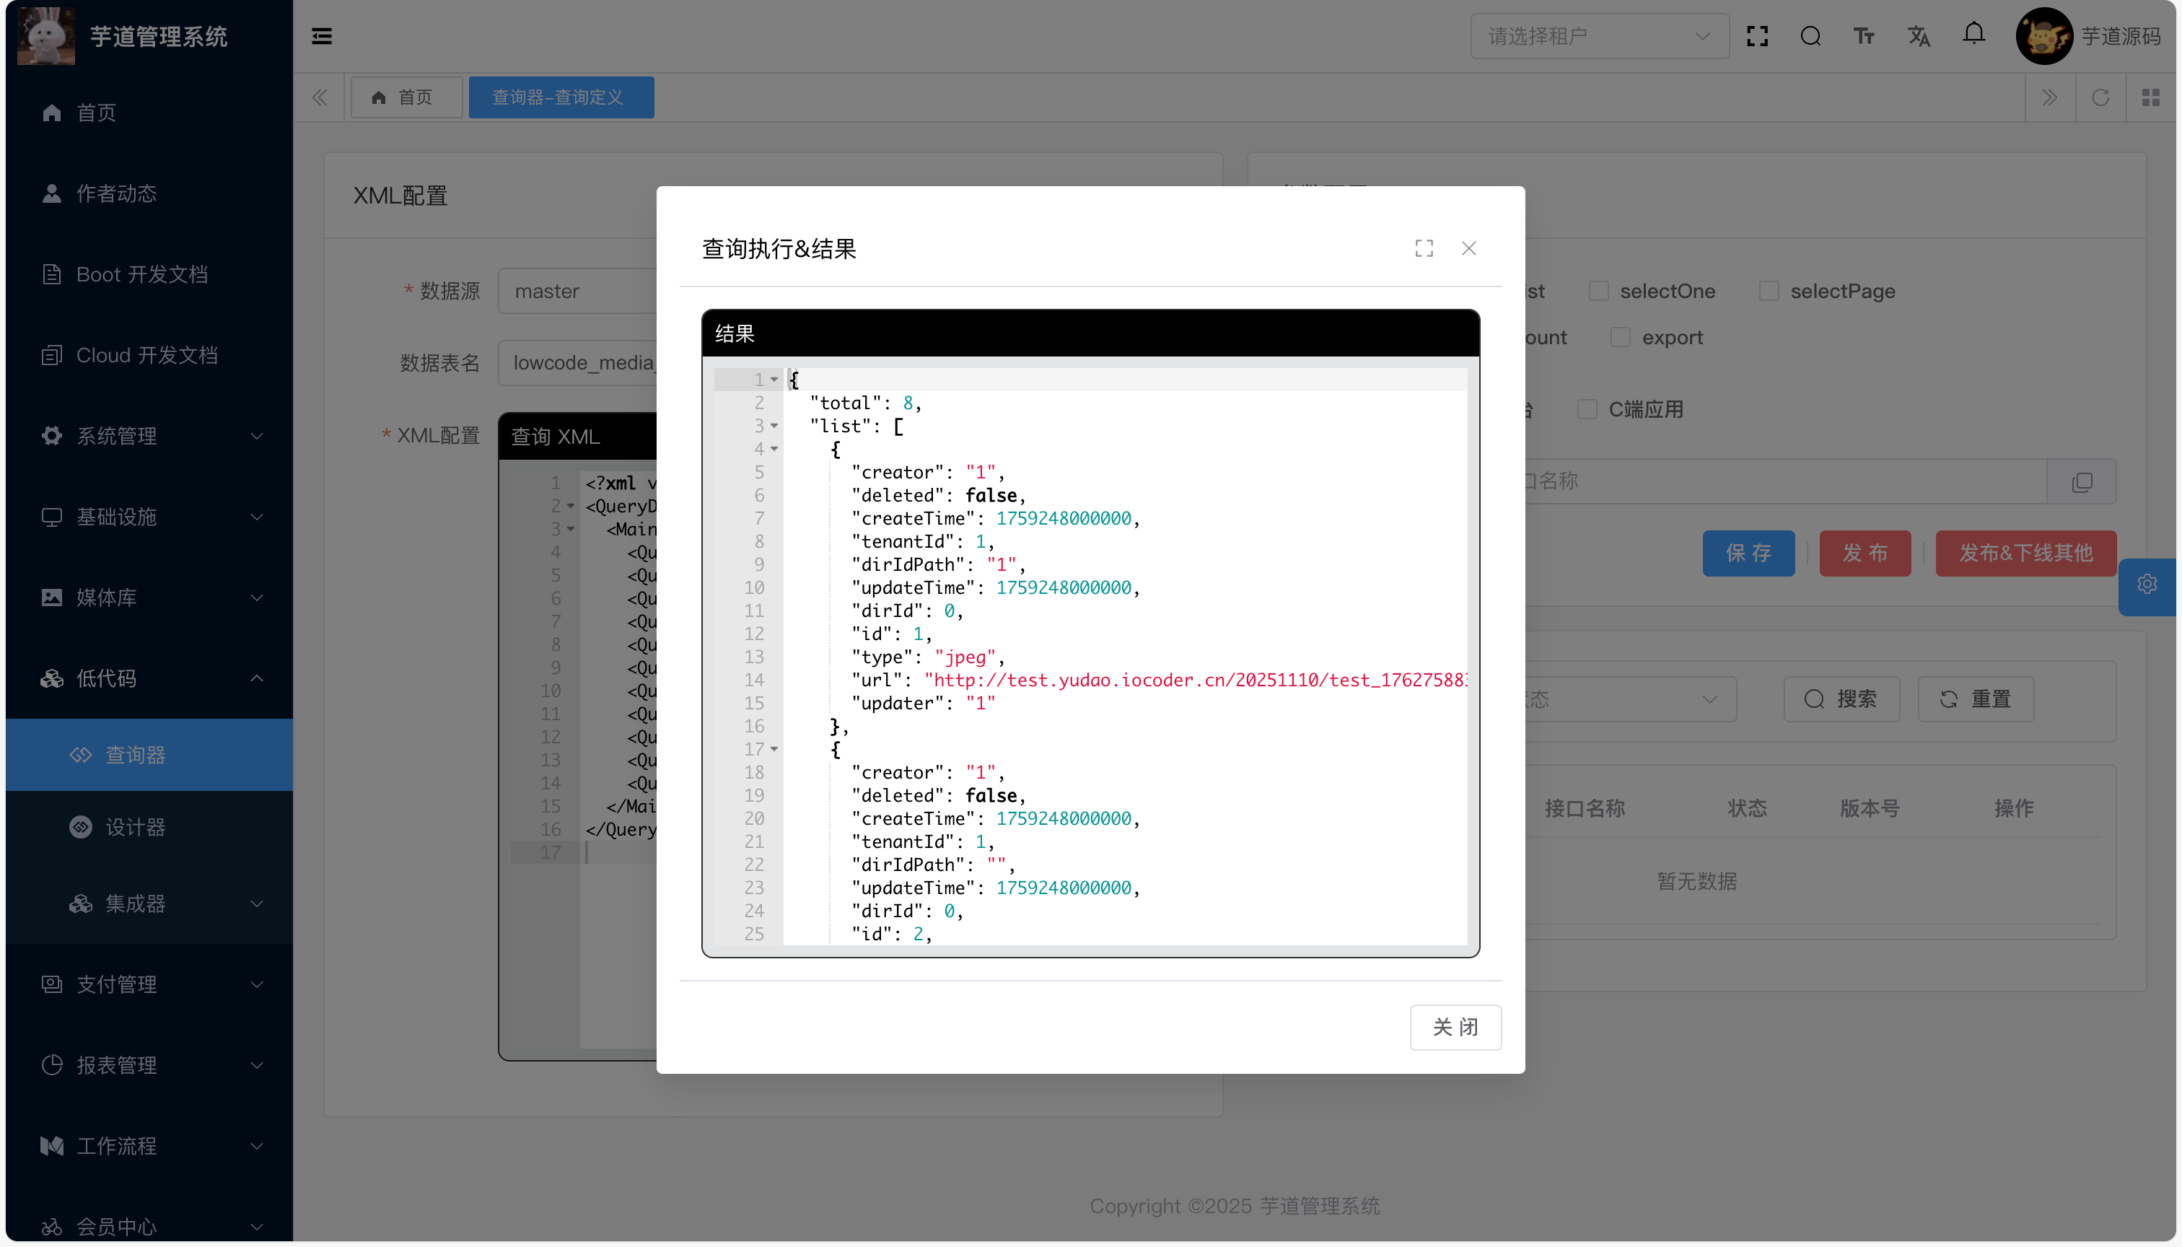Viewport: 2182px width, 1247px height.
Task: Collapse JSON line 3 list fold arrow
Action: point(774,426)
